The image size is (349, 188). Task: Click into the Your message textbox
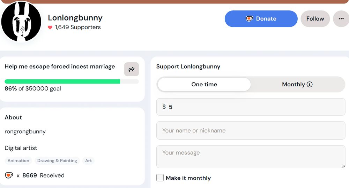(x=251, y=156)
